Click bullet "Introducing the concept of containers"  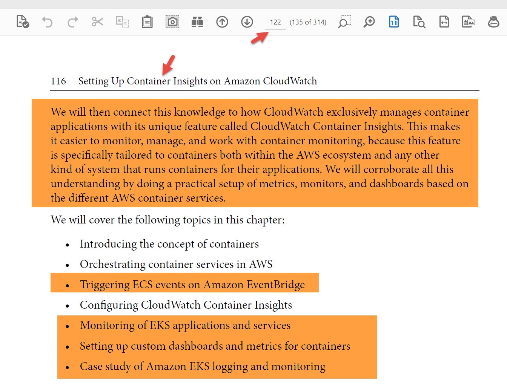pos(169,244)
